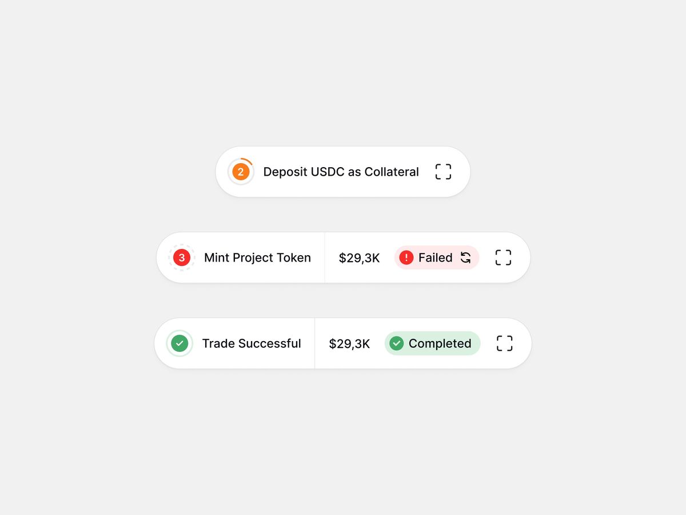
Task: Expand the Trade Successful card
Action: pyautogui.click(x=504, y=343)
